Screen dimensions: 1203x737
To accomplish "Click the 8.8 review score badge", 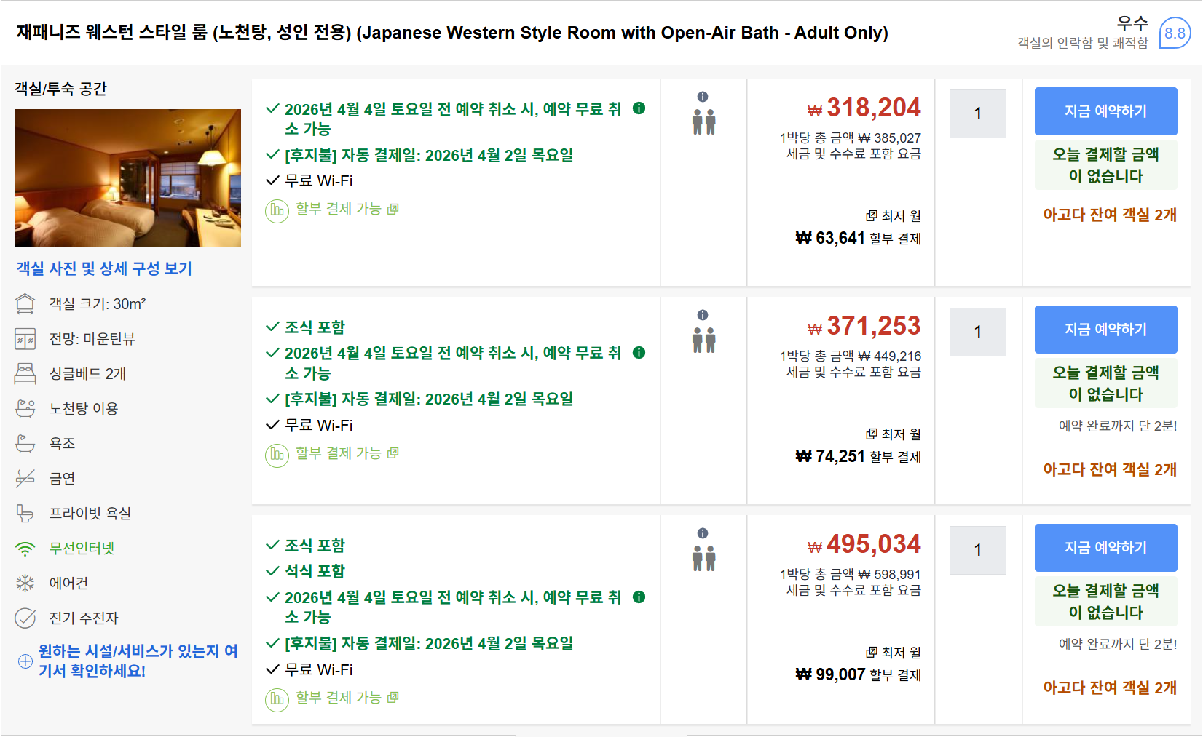I will click(x=1175, y=33).
